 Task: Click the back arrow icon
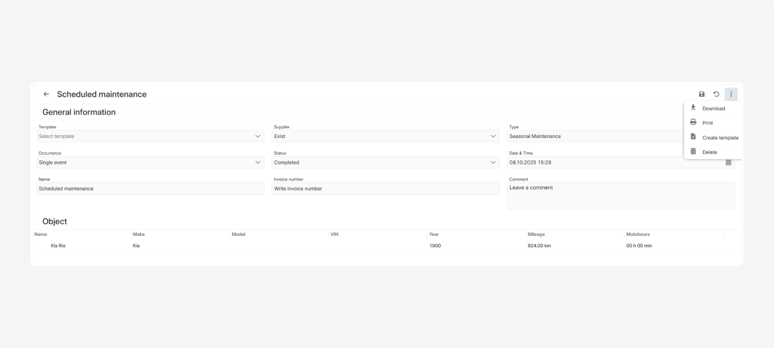tap(46, 94)
